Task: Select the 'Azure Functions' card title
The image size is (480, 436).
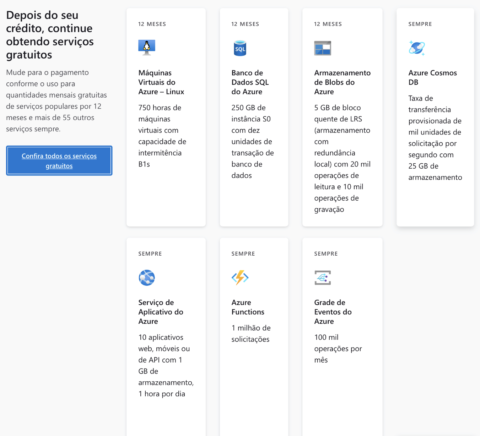Action: click(248, 307)
